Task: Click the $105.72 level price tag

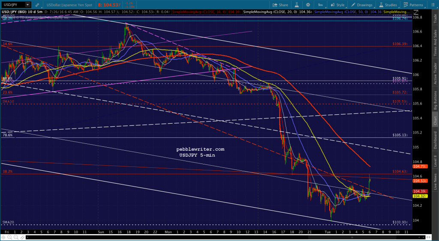Action: click(400, 92)
